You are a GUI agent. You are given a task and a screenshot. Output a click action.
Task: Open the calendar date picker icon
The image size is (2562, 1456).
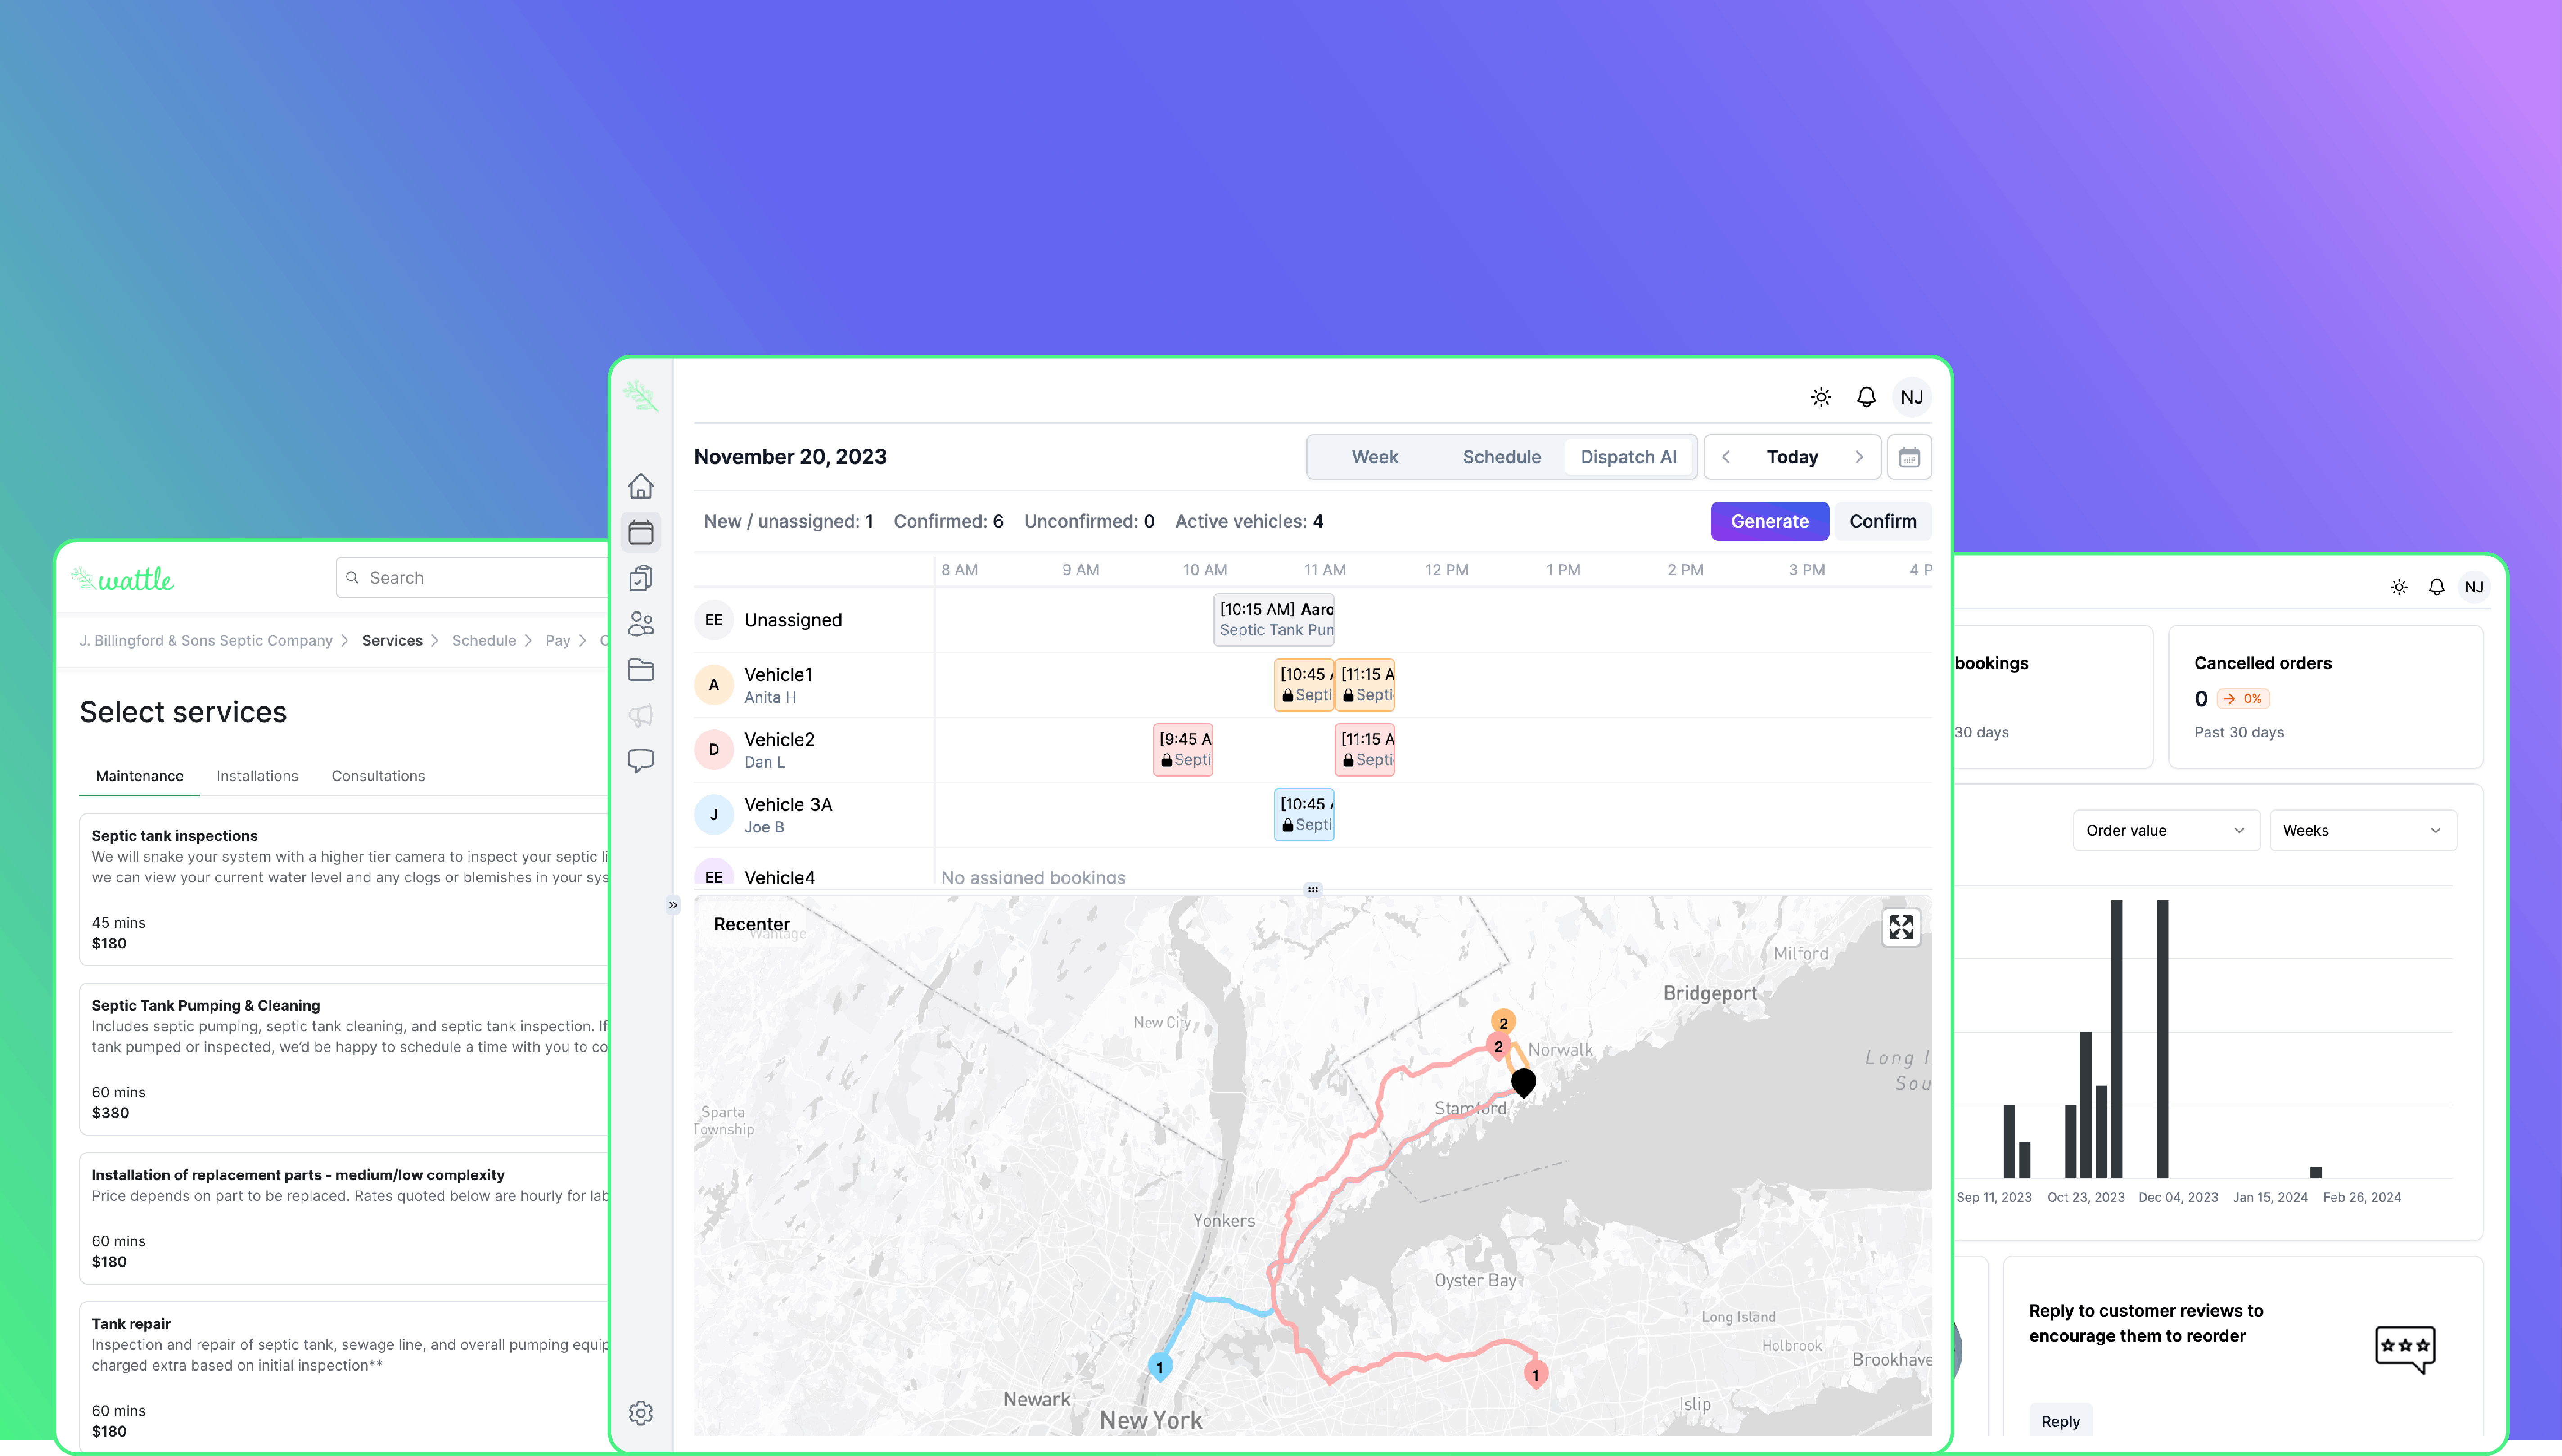click(1909, 457)
